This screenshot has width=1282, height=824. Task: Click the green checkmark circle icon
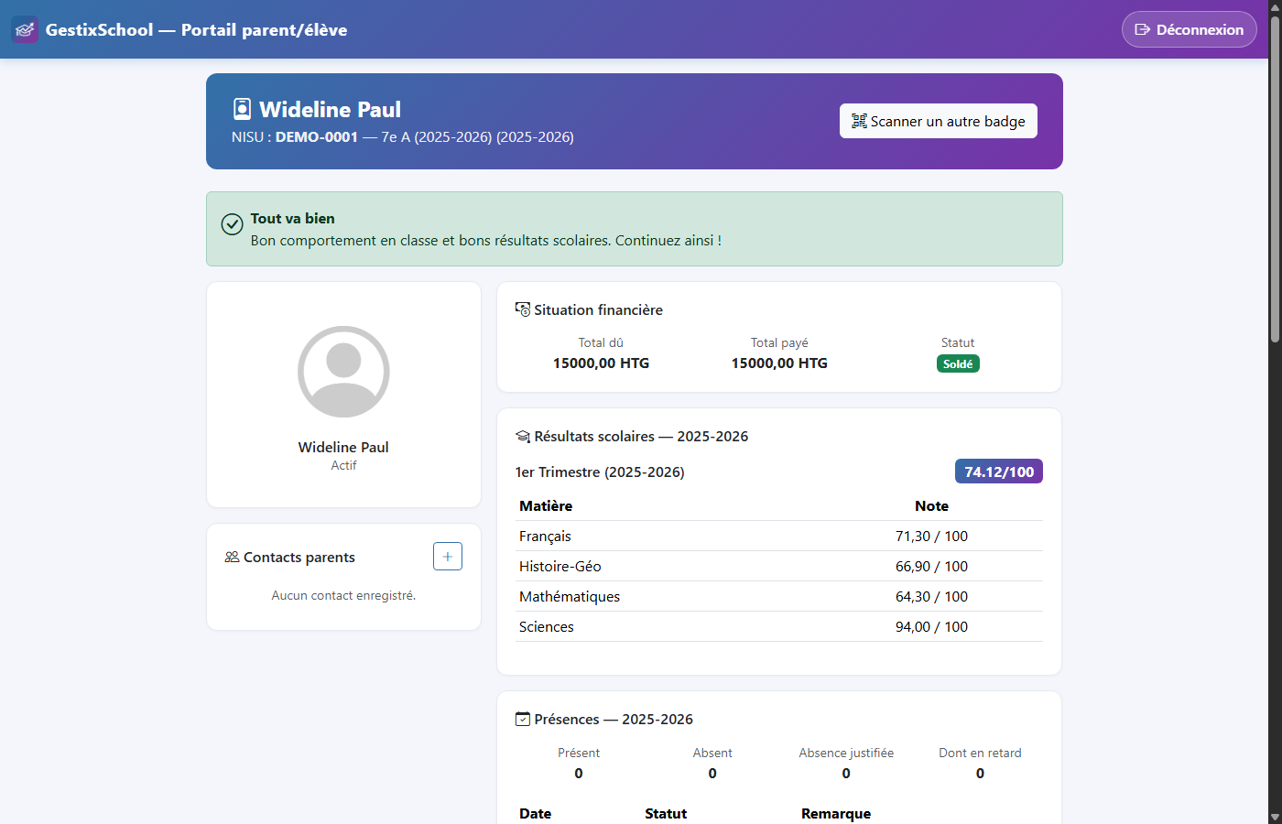[x=233, y=224]
